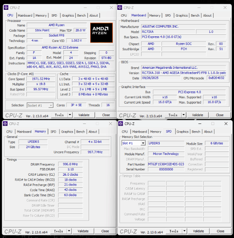Click the CPU-Z title icon of the Memory window

click(x=6, y=124)
